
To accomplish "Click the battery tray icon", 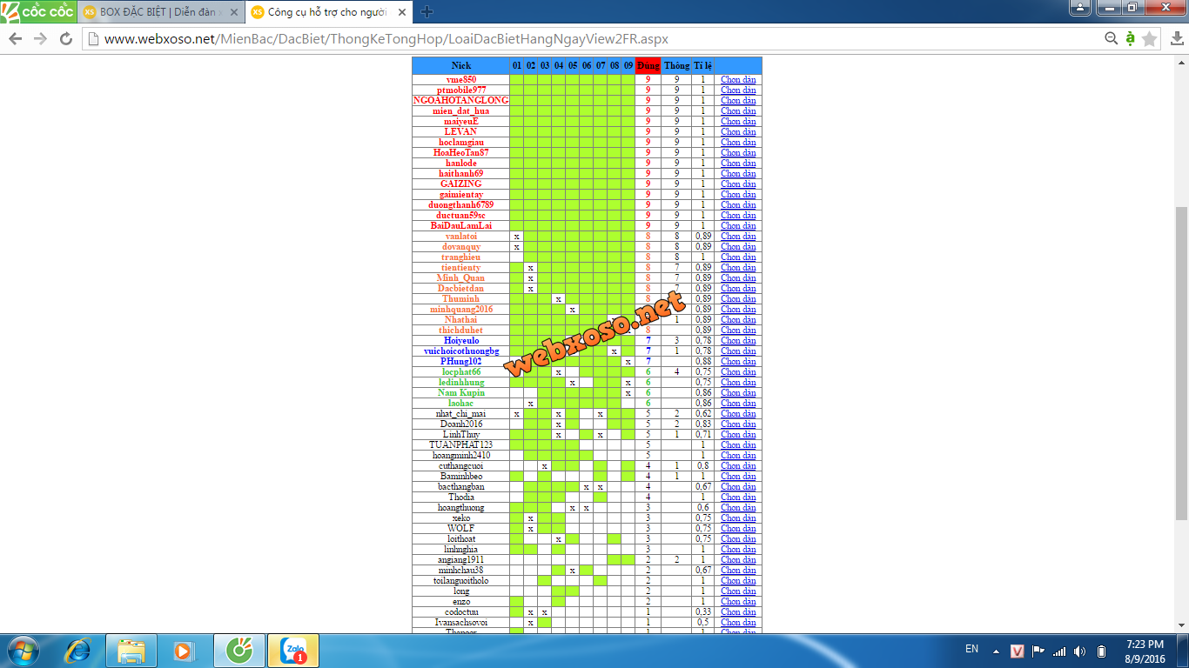I will (x=1101, y=651).
